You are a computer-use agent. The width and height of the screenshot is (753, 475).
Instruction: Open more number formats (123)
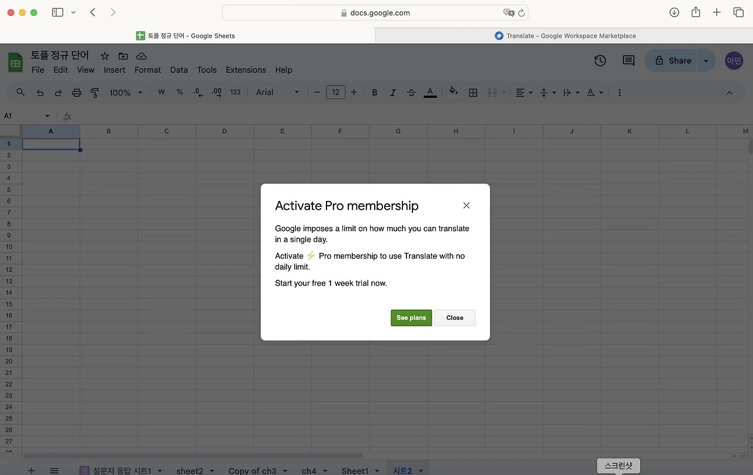coord(235,92)
